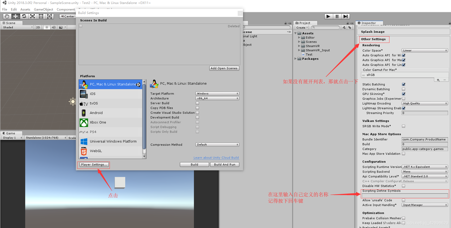The height and width of the screenshot is (228, 451).
Task: Open Lightmap Encoding dropdown
Action: 425,103
